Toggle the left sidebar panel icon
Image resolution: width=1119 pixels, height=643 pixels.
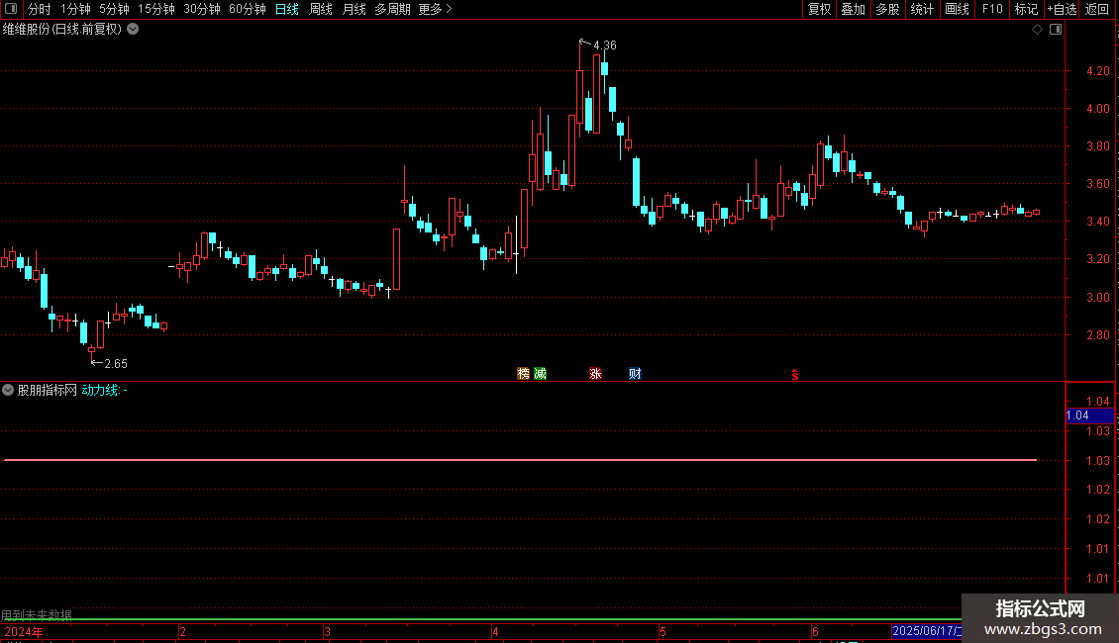click(x=11, y=9)
